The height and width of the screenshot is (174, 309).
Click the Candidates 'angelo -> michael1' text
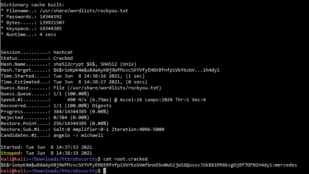(x=78, y=135)
